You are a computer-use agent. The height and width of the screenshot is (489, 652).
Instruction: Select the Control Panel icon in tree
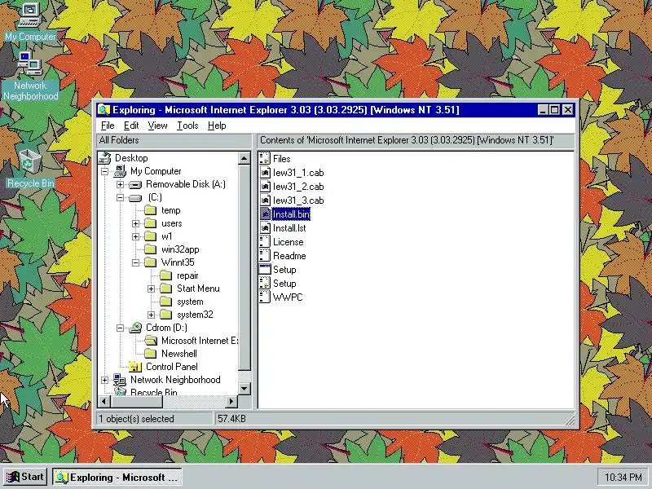tap(135, 367)
